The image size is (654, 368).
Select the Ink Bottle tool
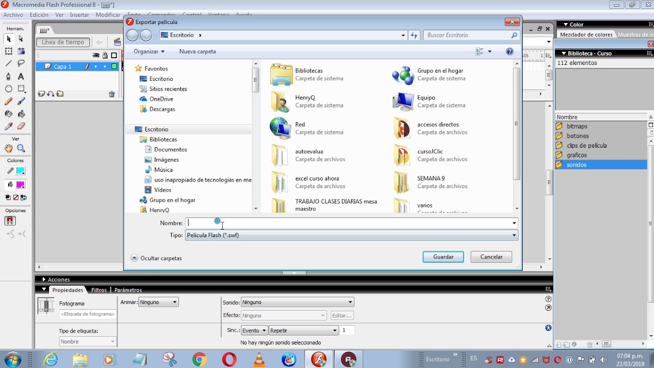coord(9,113)
